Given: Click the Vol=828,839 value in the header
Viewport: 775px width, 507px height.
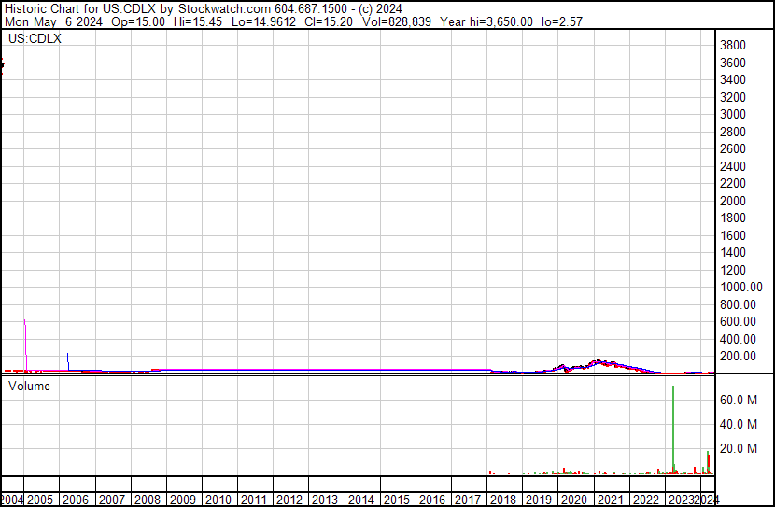Looking at the screenshot, I should coord(397,21).
